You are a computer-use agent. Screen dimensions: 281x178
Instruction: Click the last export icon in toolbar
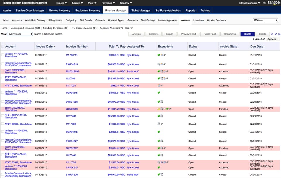click(279, 34)
